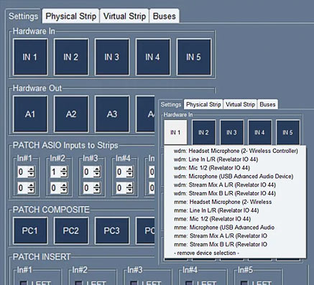Increase In#2 bottom ASIO patch value arrow
The height and width of the screenshot is (285, 314).
[x=64, y=185]
